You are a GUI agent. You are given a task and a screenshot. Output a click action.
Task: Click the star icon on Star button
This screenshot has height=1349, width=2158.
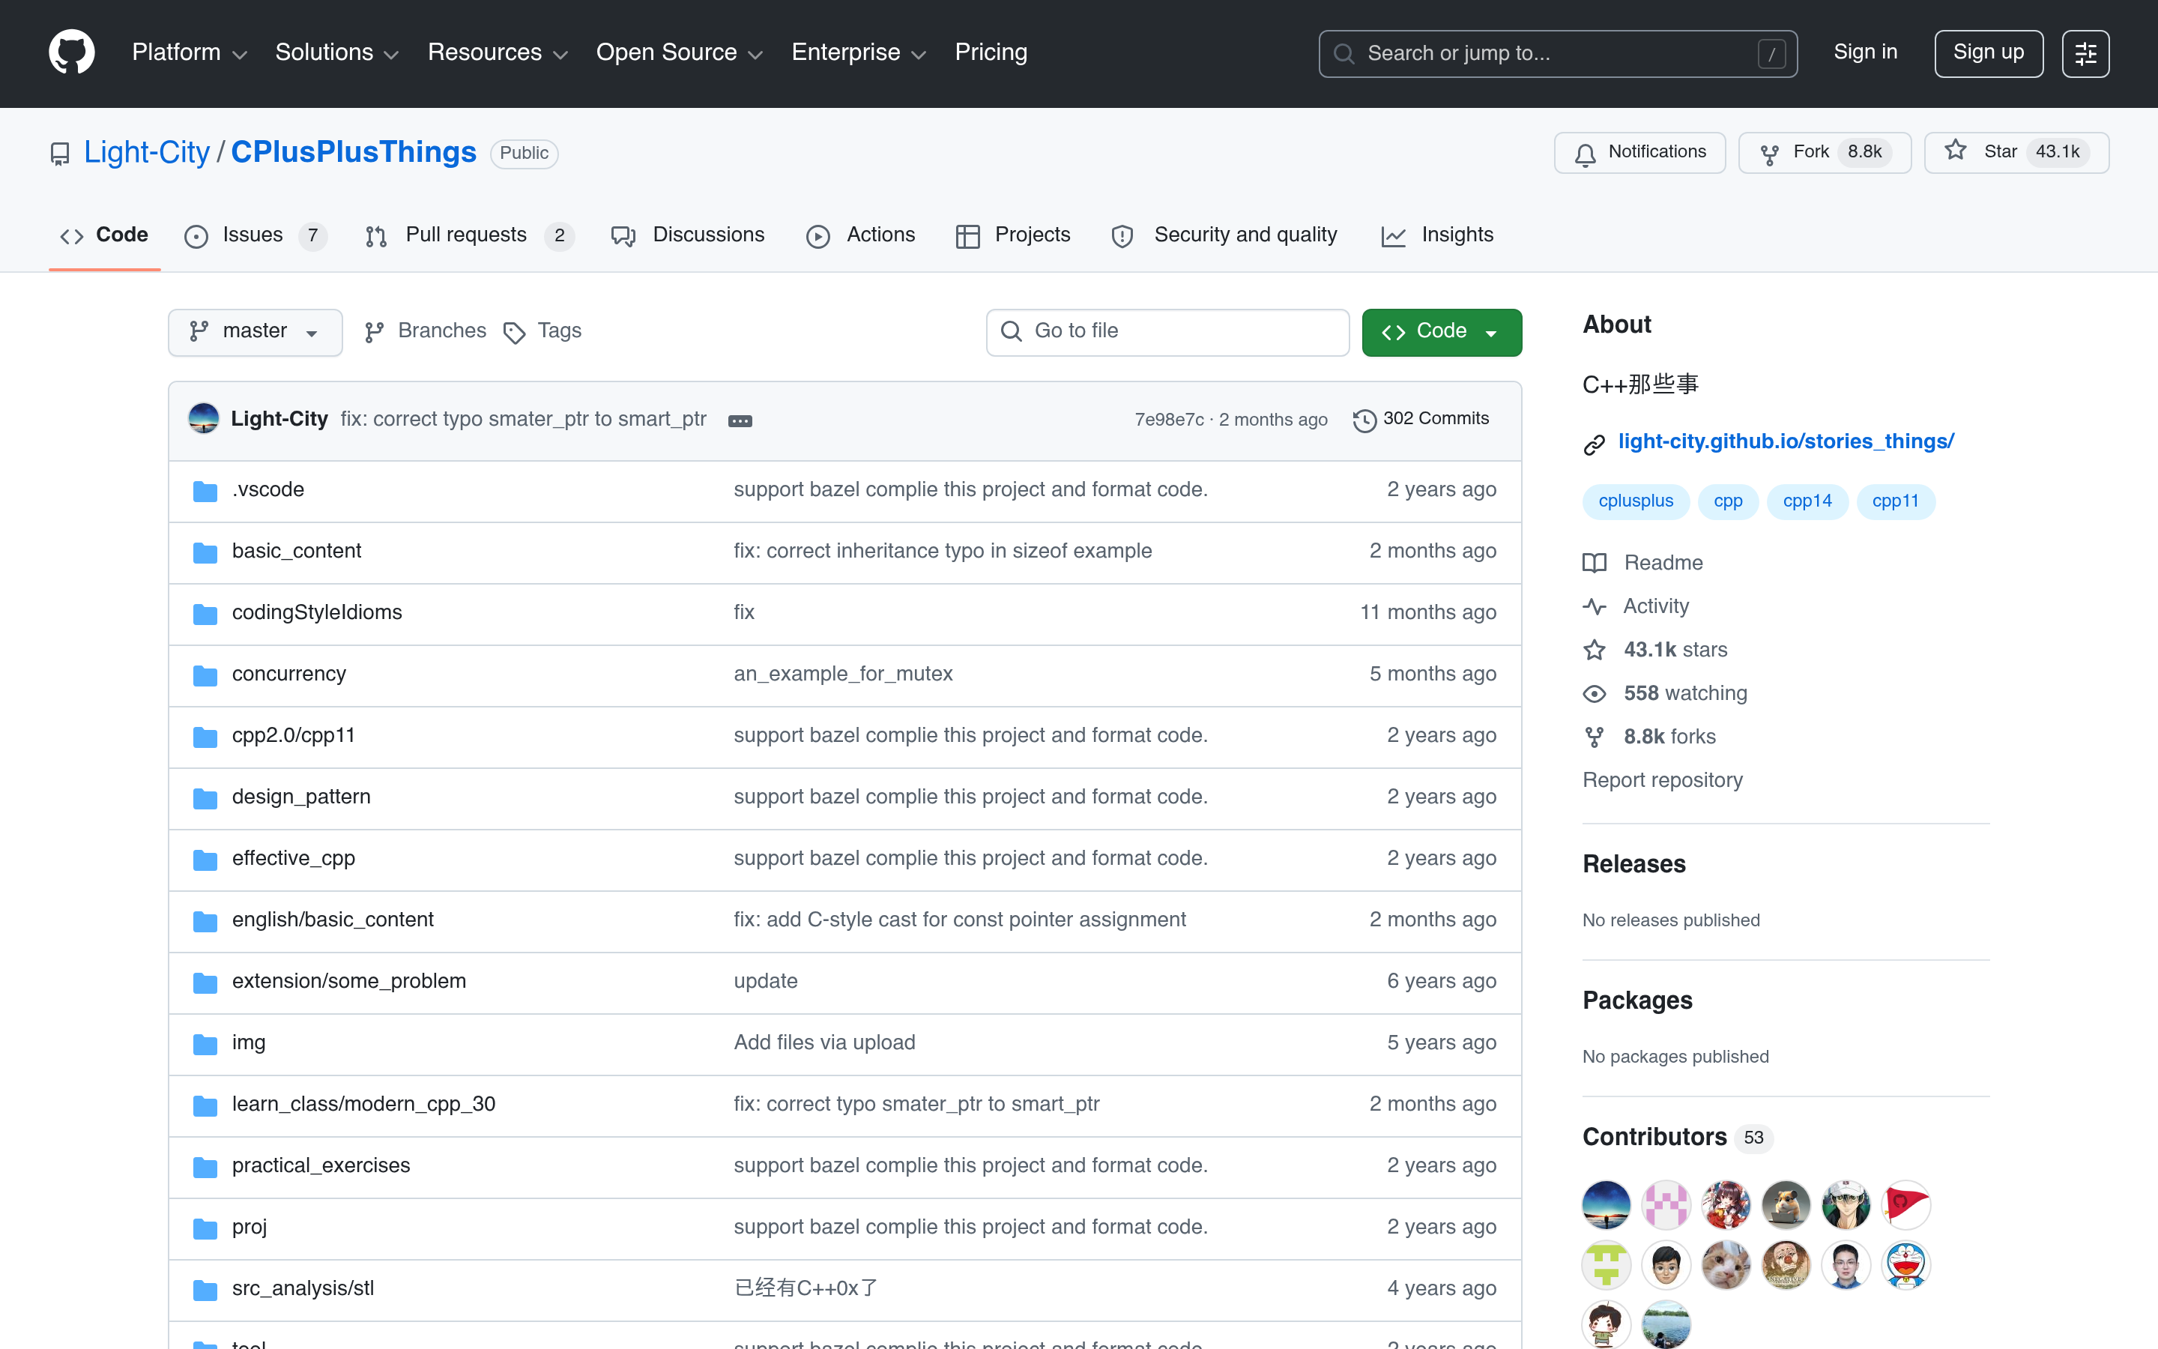point(1955,151)
